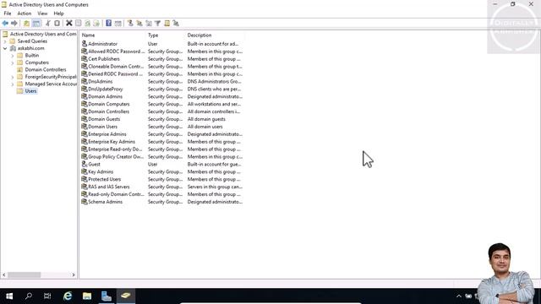Screen dimensions: 541x304
Task: Click the Export List toolbar icon
Action: pyautogui.click(x=96, y=23)
